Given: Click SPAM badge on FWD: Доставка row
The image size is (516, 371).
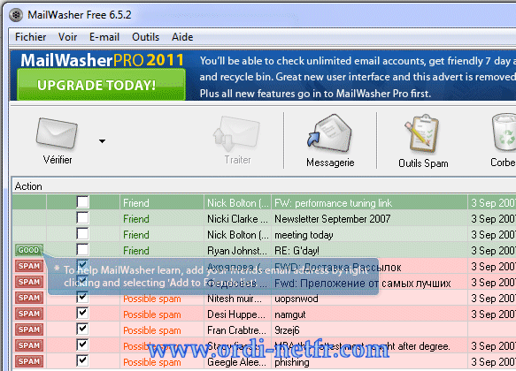Looking at the screenshot, I should 29,266.
